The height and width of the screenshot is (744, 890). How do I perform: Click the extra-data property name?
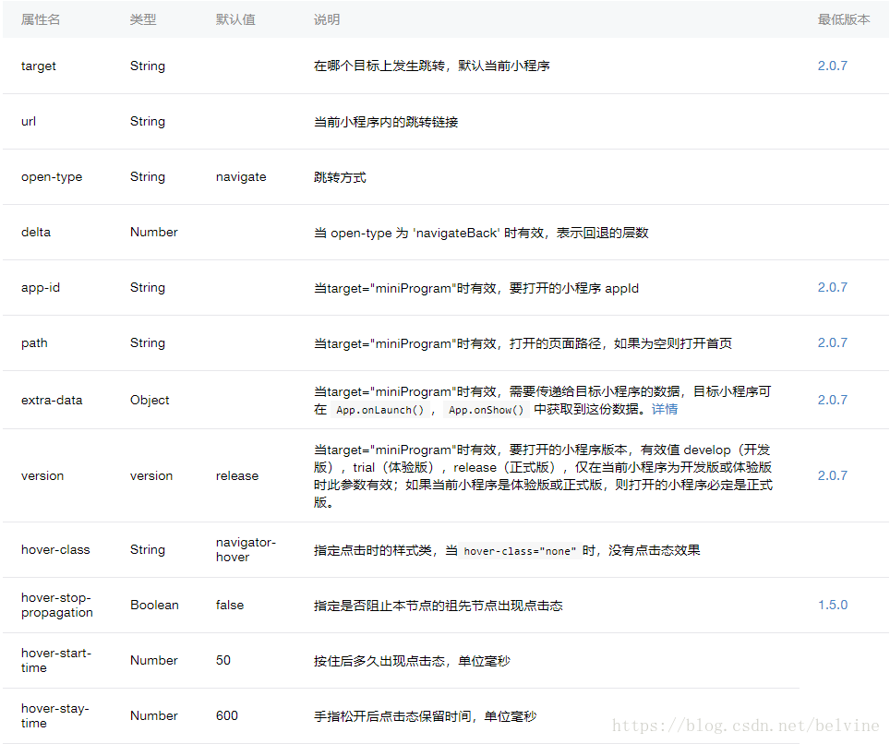click(52, 400)
